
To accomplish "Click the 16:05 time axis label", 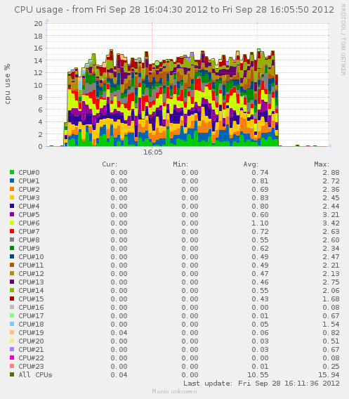I will point(153,152).
